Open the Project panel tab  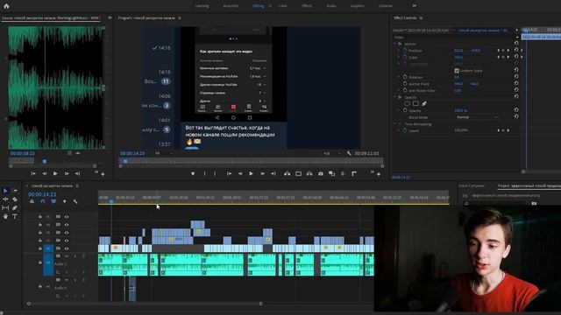click(x=529, y=185)
